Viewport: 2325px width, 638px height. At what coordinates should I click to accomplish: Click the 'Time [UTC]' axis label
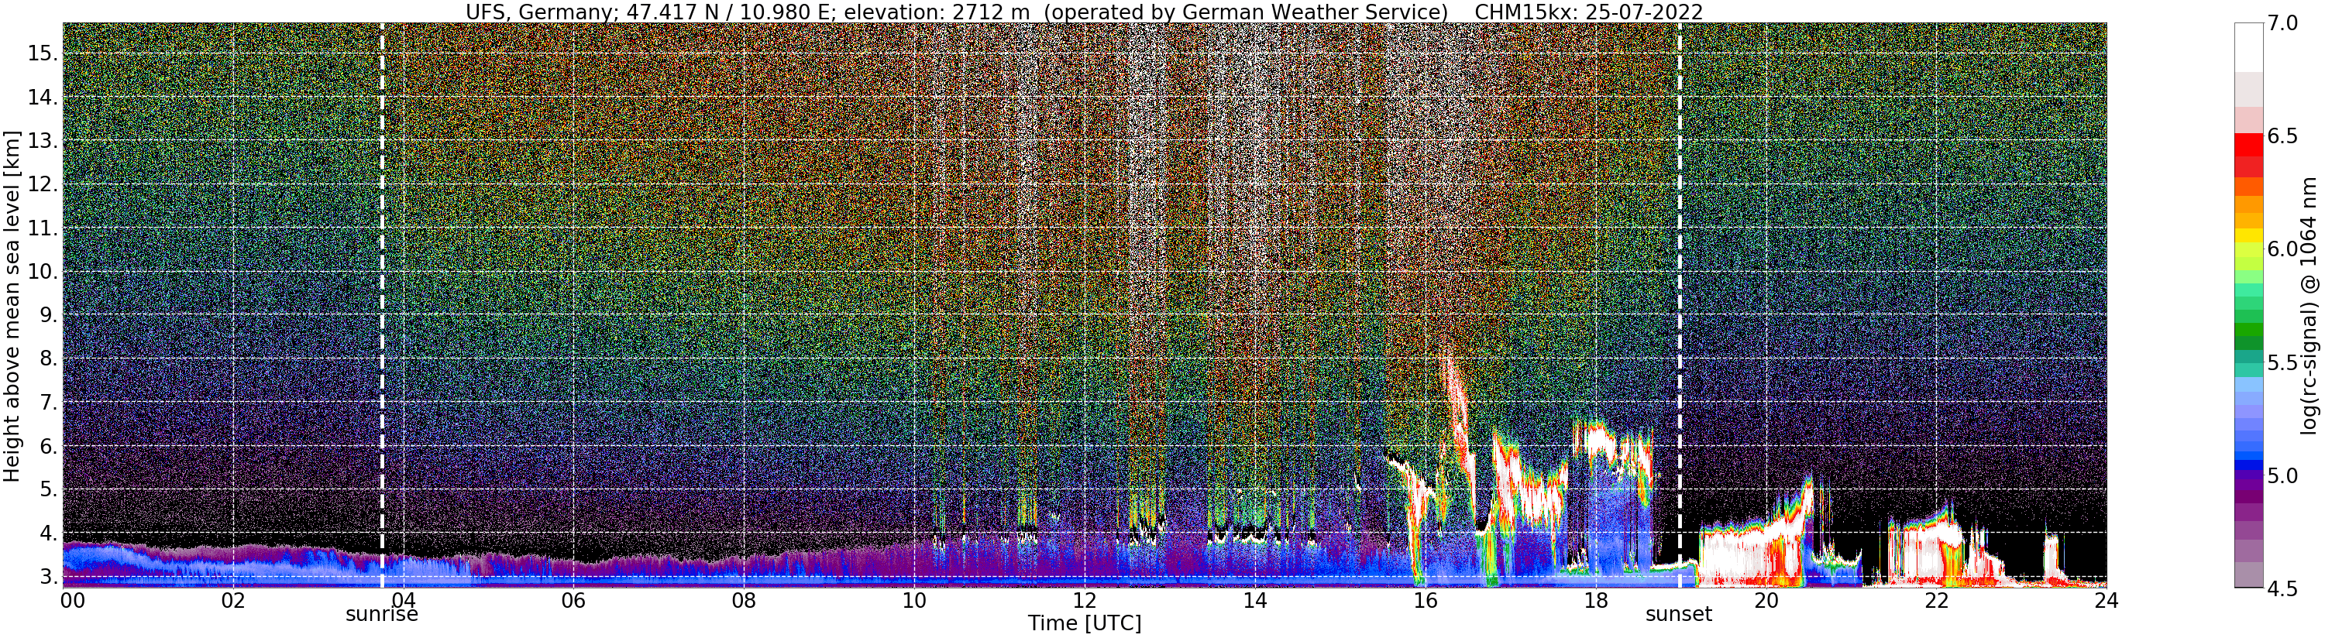pyautogui.click(x=1085, y=623)
